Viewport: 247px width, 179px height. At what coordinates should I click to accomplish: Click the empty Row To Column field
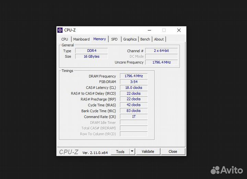pos(134,134)
